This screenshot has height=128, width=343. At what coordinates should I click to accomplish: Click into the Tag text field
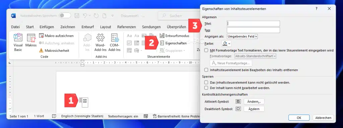[x=253, y=30]
